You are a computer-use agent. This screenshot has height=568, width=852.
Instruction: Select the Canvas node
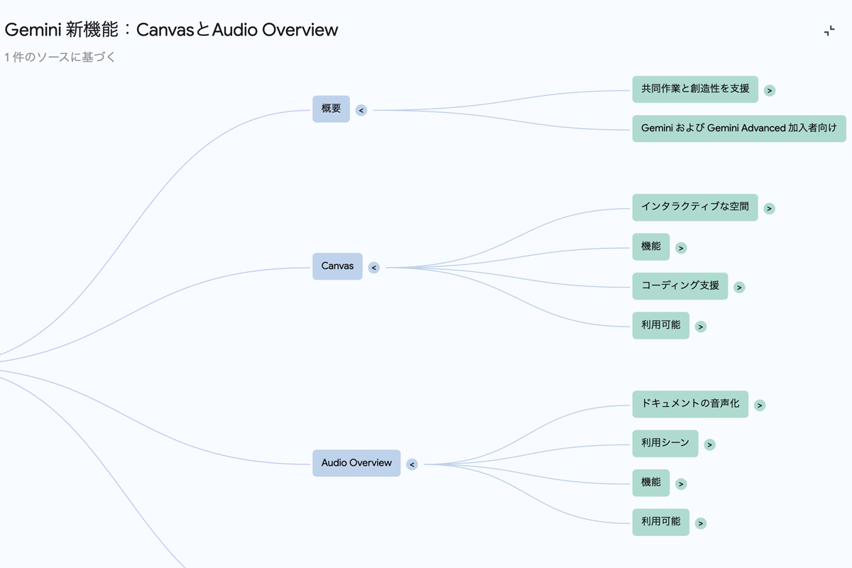(x=337, y=266)
